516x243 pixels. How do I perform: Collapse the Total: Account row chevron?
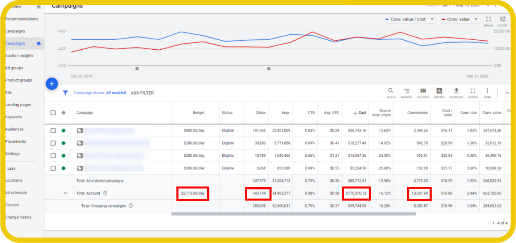[66, 193]
